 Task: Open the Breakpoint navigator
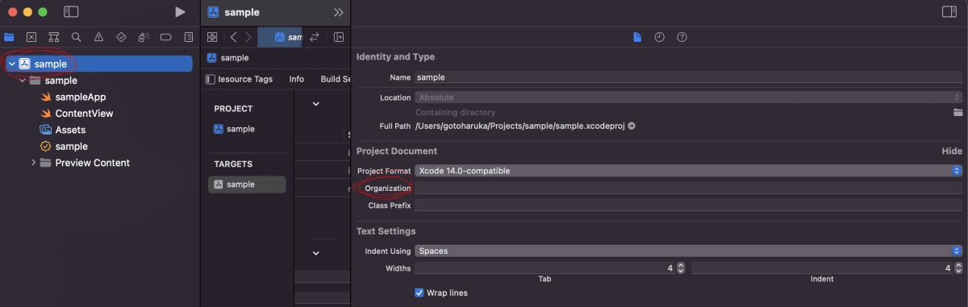click(x=165, y=37)
